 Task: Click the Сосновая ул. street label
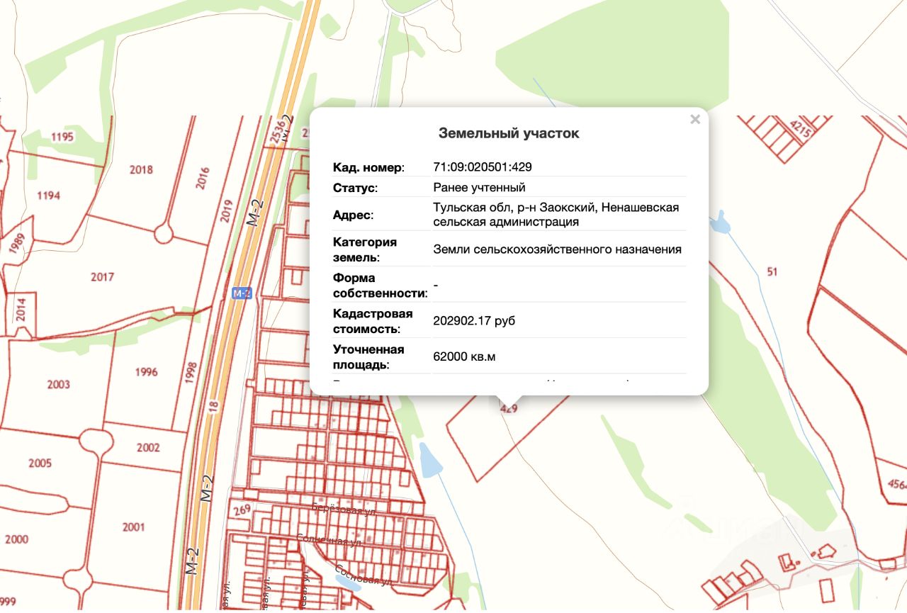point(364,574)
